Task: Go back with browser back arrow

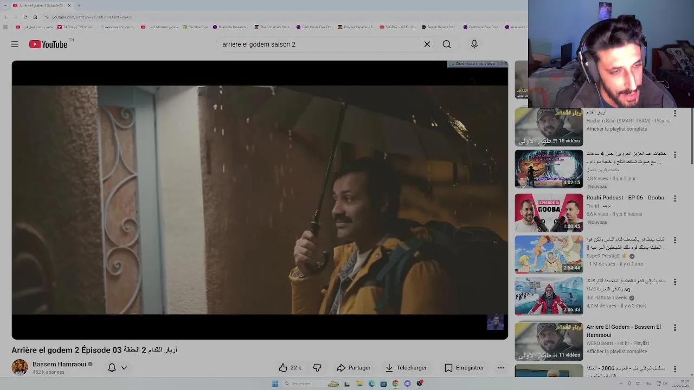Action: 6,17
